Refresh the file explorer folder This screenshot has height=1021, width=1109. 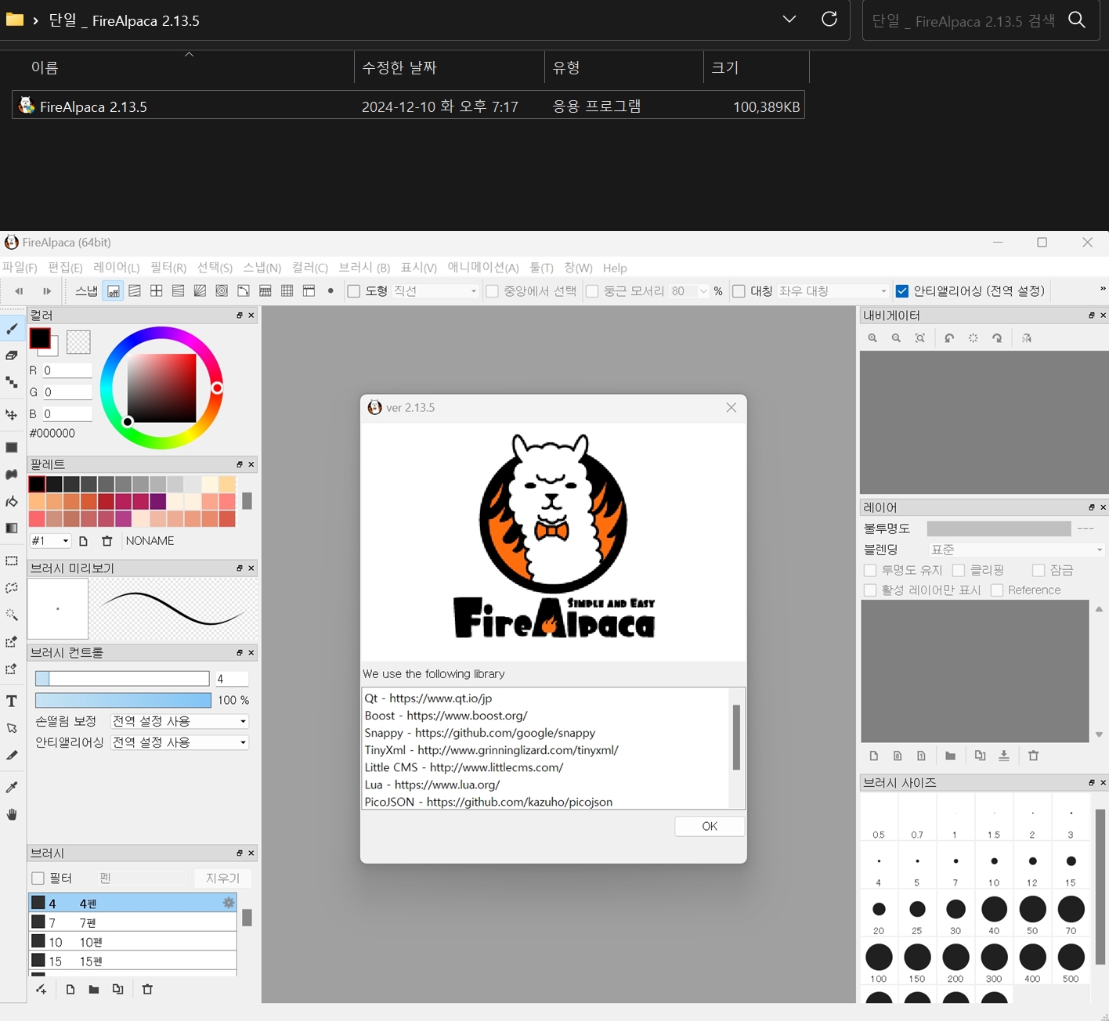tap(829, 19)
